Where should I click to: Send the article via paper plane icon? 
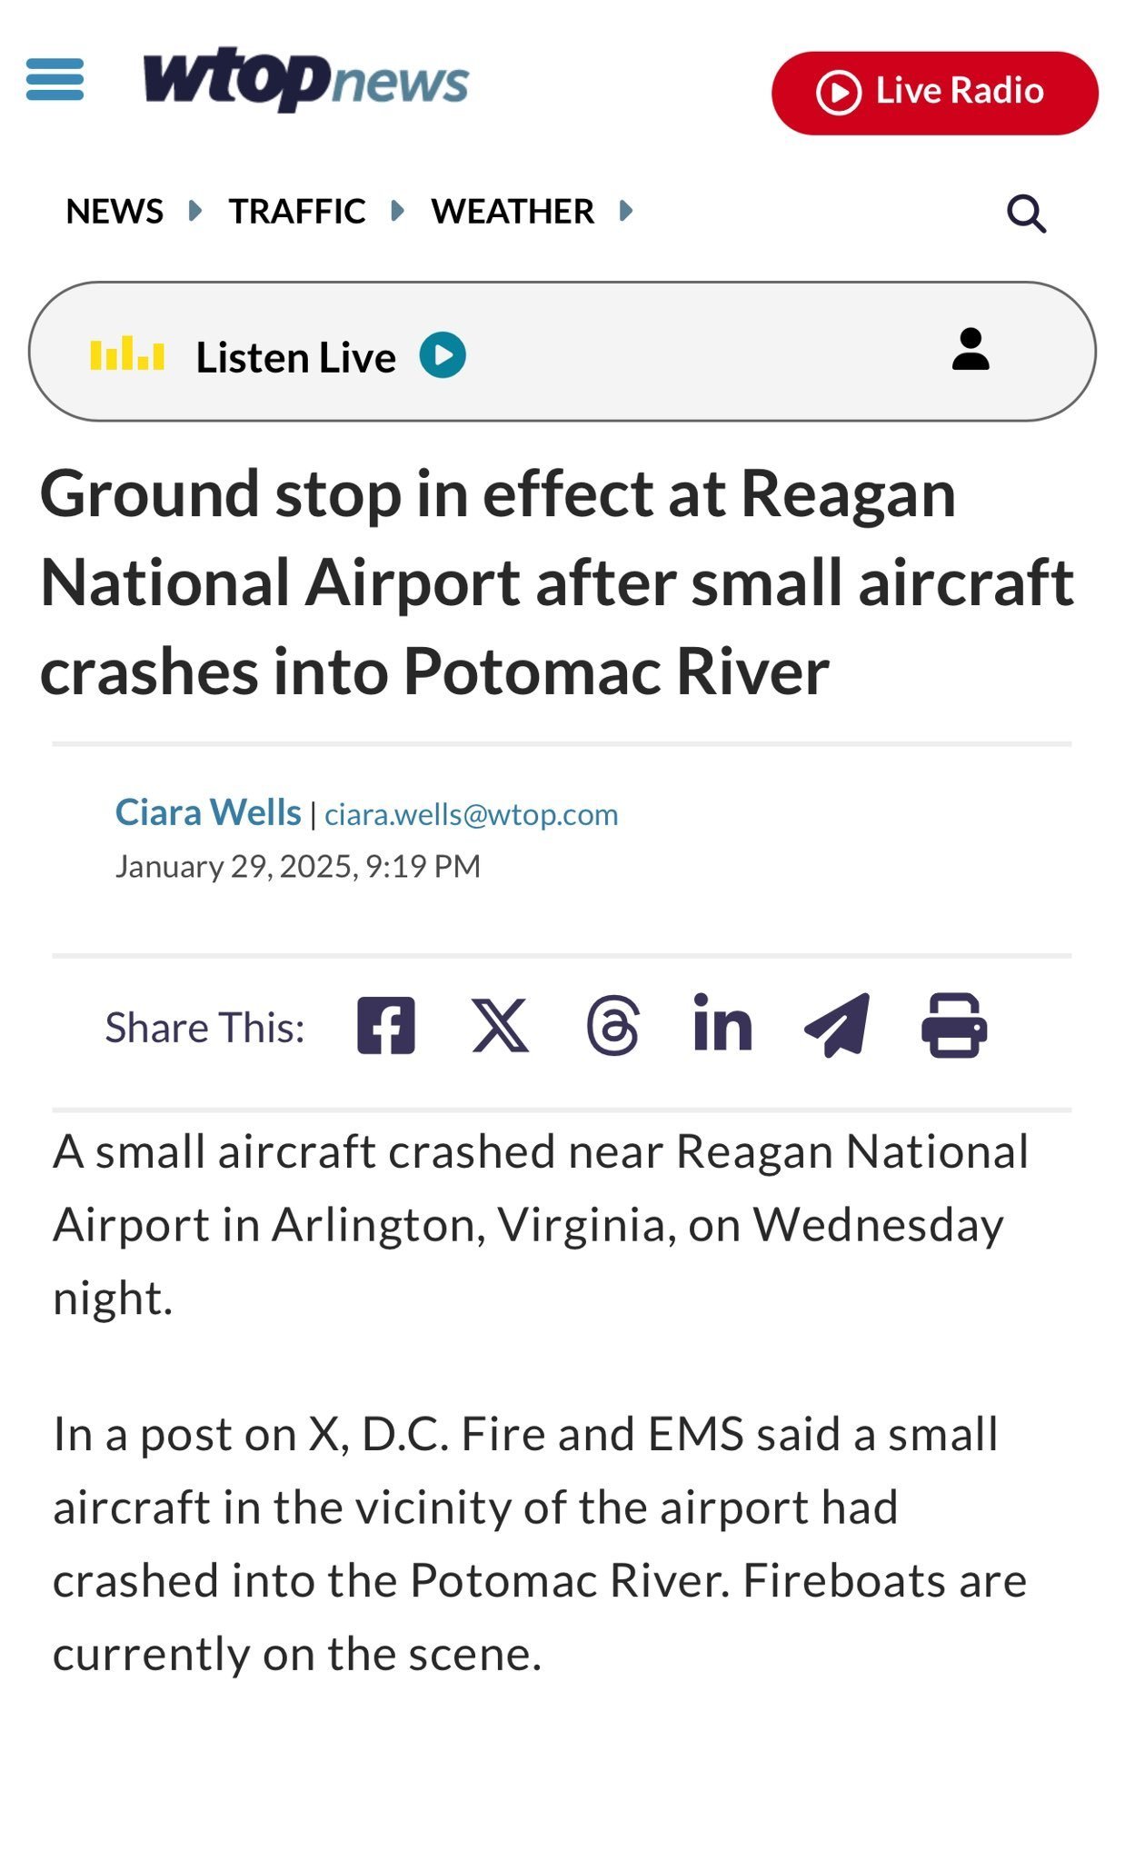click(x=837, y=1025)
